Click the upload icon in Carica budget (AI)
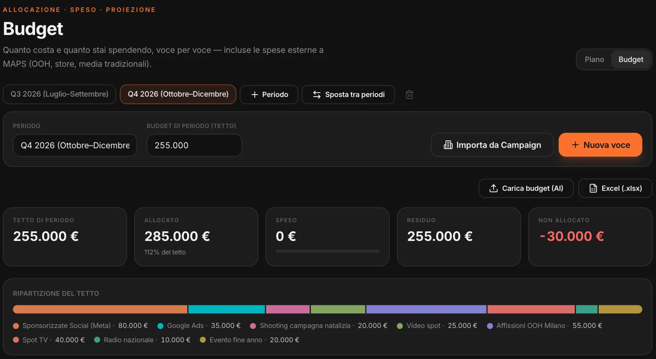 [x=494, y=188]
